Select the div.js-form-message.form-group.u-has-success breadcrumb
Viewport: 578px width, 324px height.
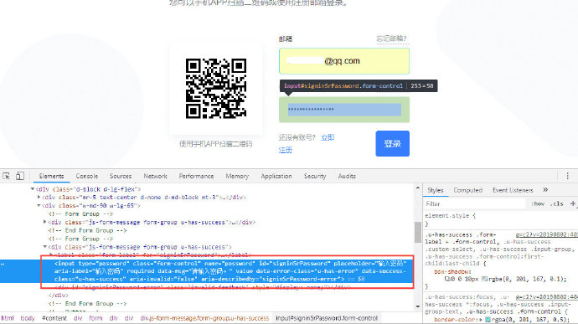[204, 318]
